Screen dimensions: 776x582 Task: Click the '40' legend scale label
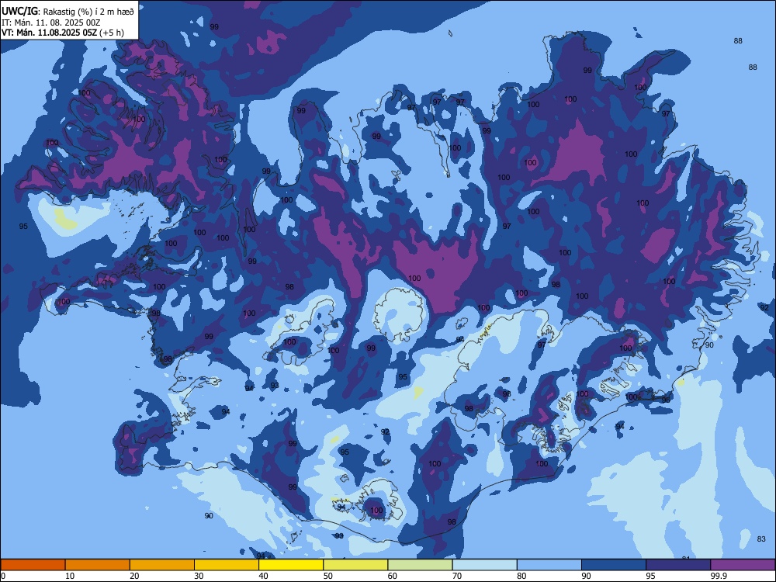pos(263,576)
